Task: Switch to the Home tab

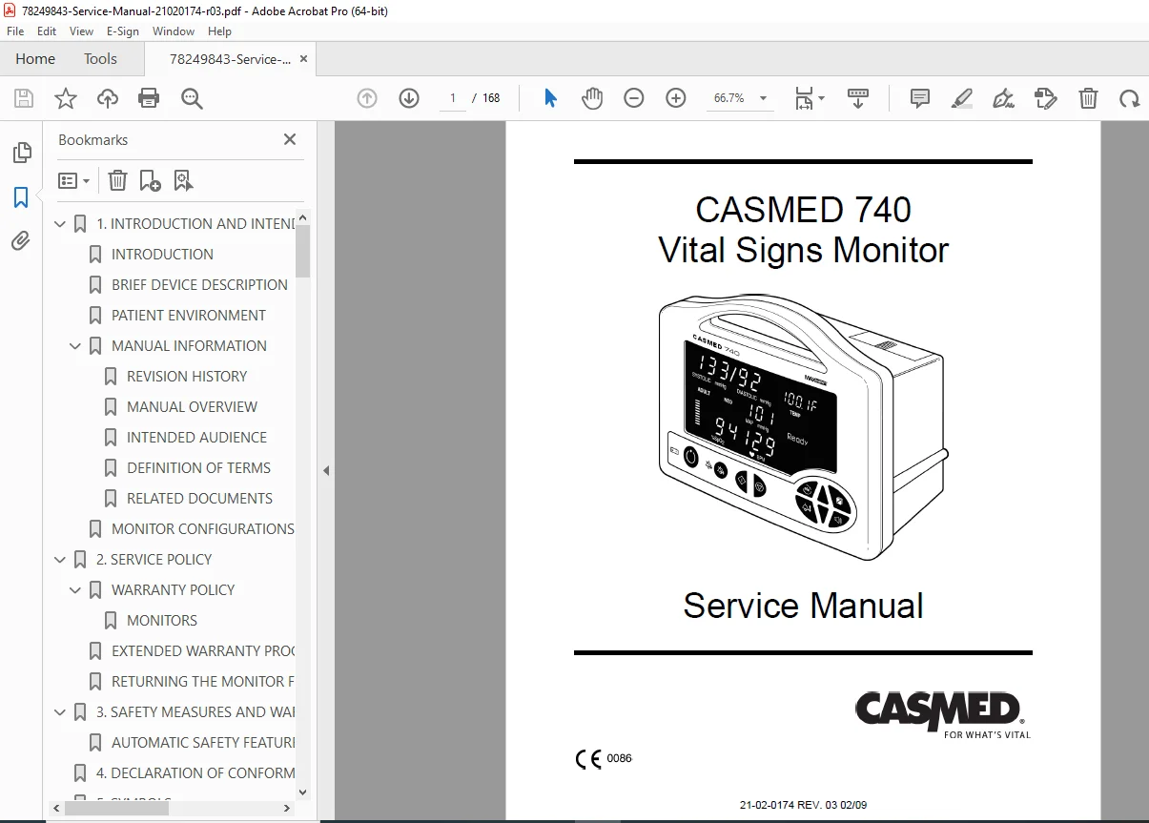Action: click(x=35, y=59)
